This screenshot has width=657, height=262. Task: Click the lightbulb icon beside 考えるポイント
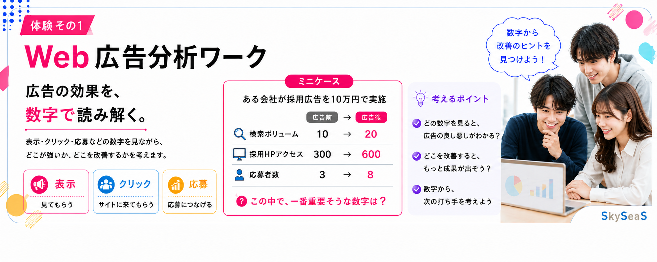pyautogui.click(x=420, y=98)
